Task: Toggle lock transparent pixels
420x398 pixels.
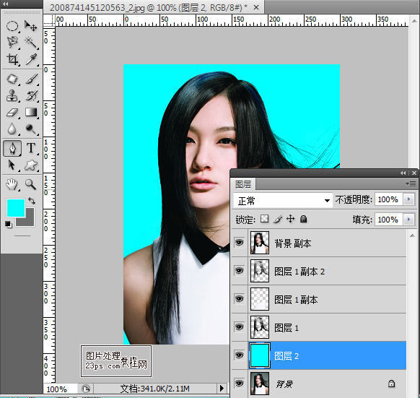Action: point(264,219)
